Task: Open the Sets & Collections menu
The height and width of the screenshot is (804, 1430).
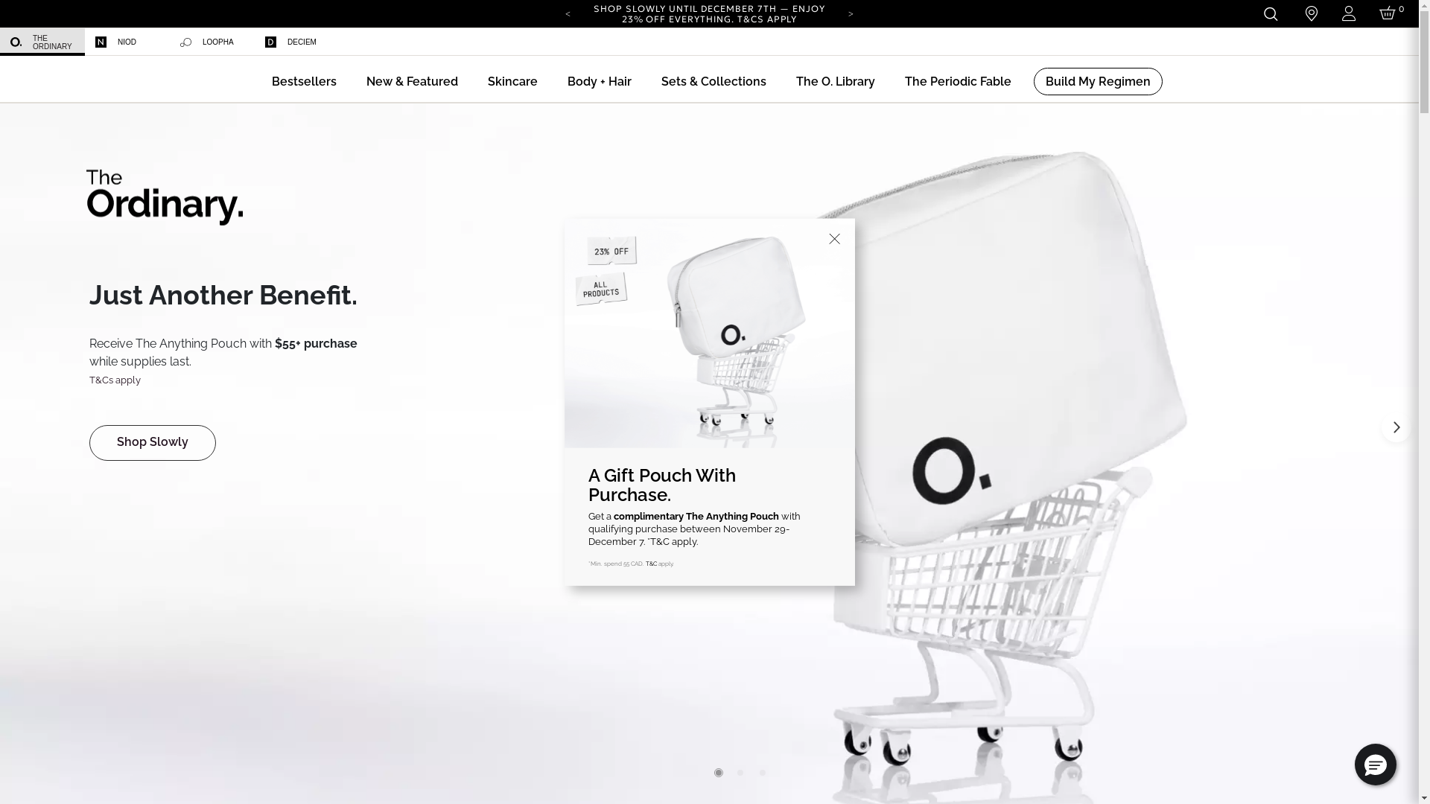Action: point(714,81)
